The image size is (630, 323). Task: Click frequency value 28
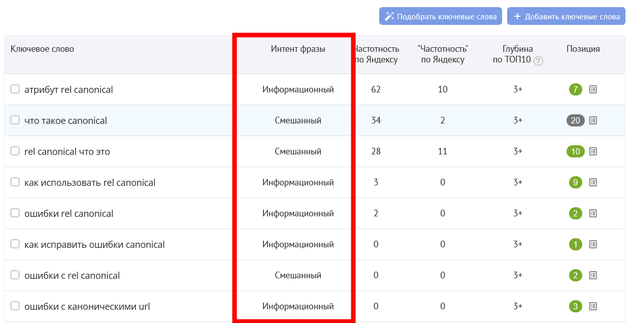tap(376, 151)
